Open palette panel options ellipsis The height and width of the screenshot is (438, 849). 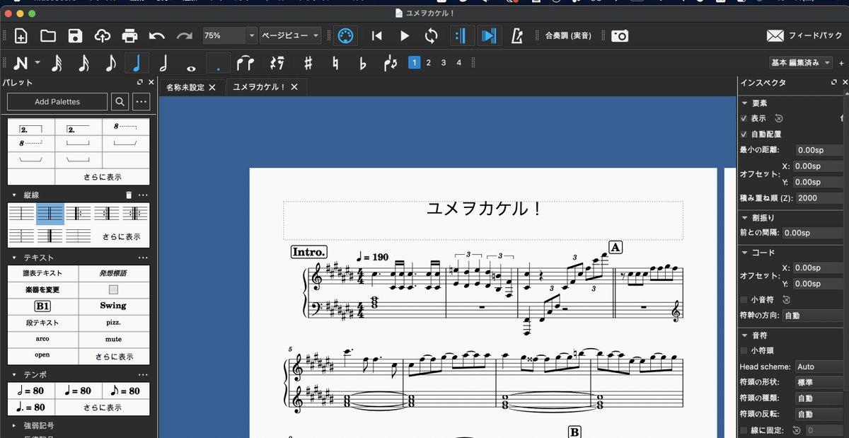click(141, 102)
